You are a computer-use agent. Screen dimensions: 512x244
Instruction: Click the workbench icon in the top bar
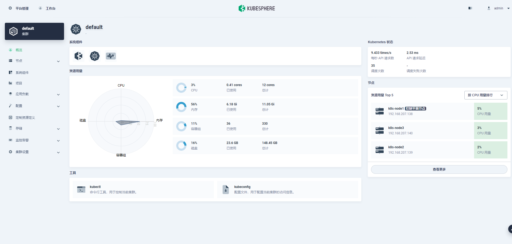[x=40, y=8]
